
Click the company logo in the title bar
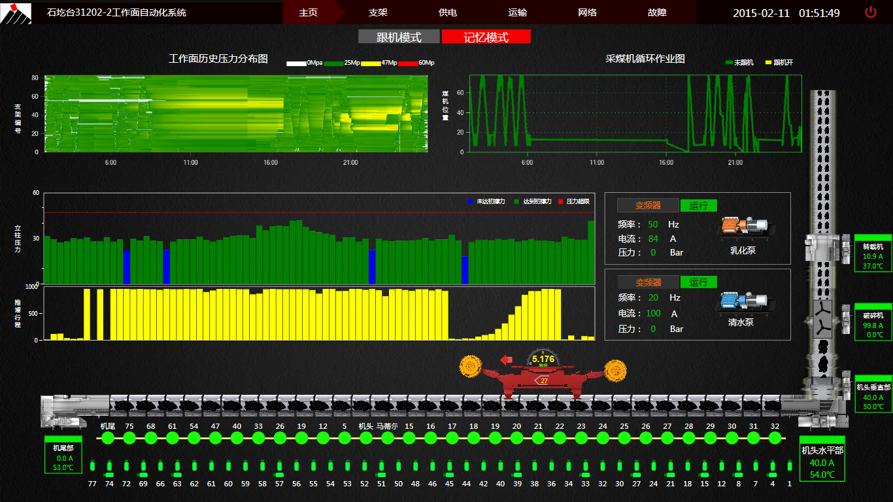[x=16, y=13]
